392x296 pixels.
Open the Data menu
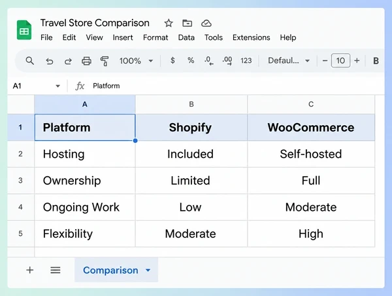[x=186, y=37]
